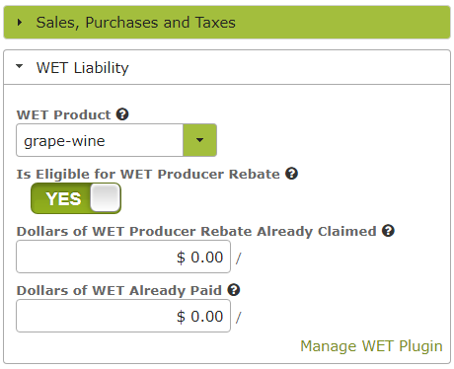View help for Dollars of WET Already Paid

click(x=234, y=290)
